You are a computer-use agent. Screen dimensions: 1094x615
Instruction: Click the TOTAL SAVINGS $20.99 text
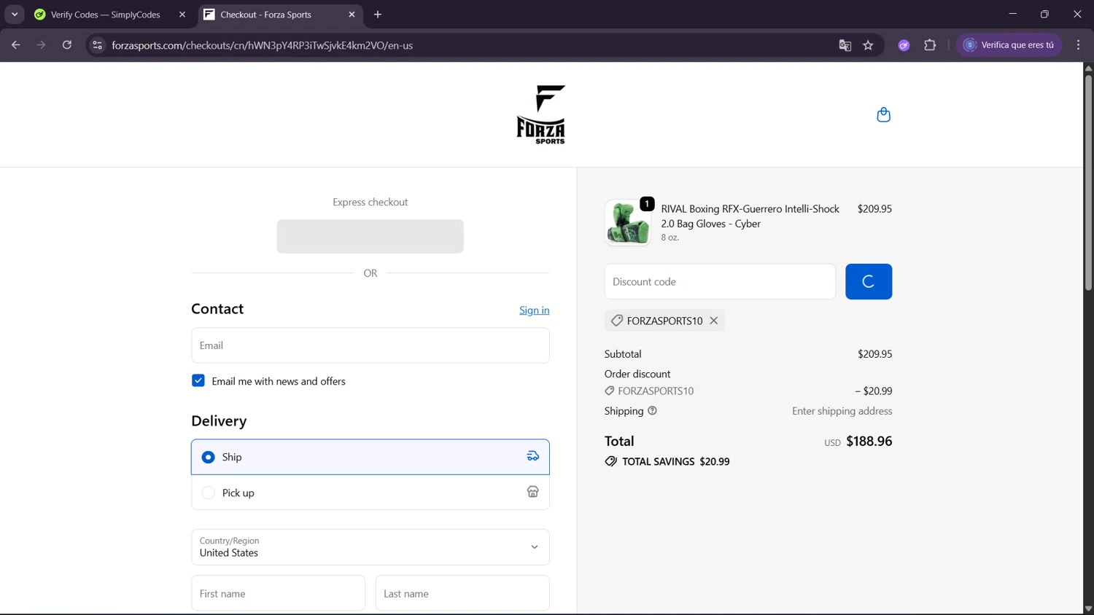click(676, 461)
